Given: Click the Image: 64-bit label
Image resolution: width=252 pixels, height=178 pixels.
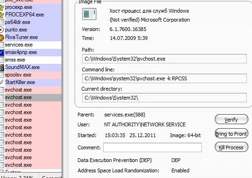Looking at the screenshot, I should coord(185,135).
